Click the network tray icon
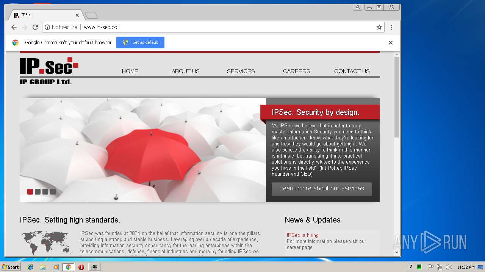 (440, 267)
